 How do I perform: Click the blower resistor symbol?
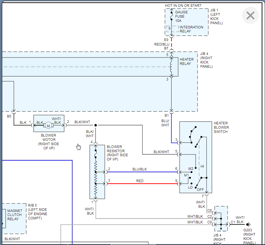pyautogui.click(x=96, y=171)
